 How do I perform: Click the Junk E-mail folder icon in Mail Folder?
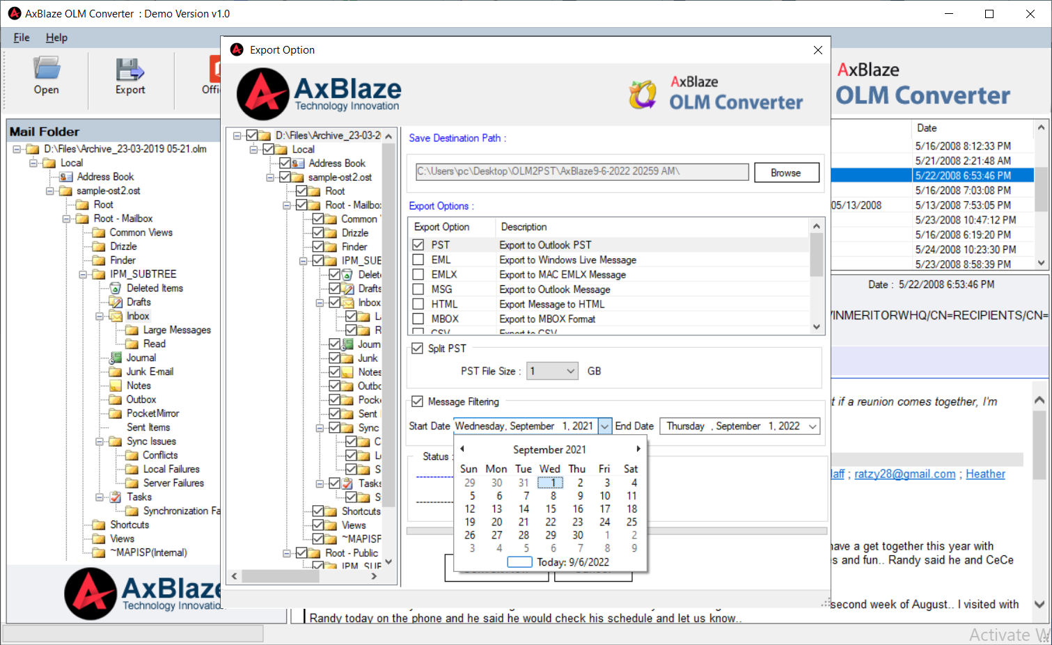click(116, 372)
